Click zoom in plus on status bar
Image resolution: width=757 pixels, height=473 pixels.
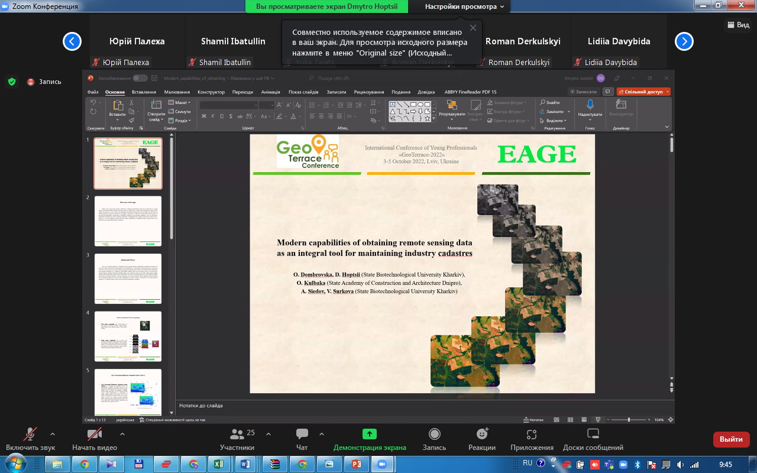click(x=649, y=420)
